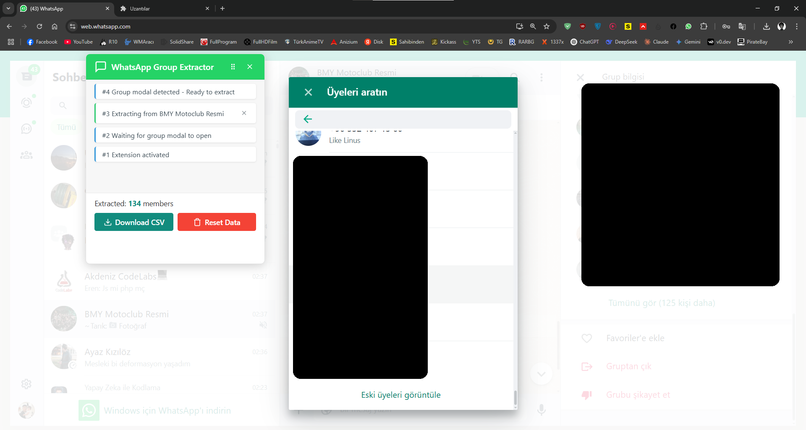
Task: Click the Reset Data button
Action: [x=217, y=222]
